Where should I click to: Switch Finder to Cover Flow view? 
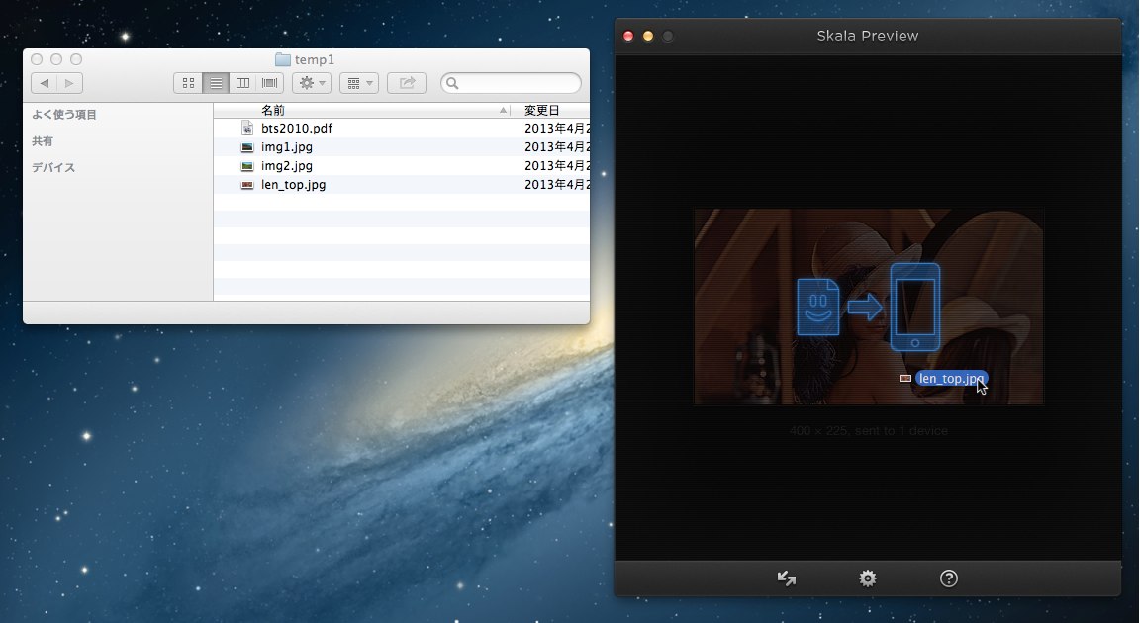pos(270,83)
